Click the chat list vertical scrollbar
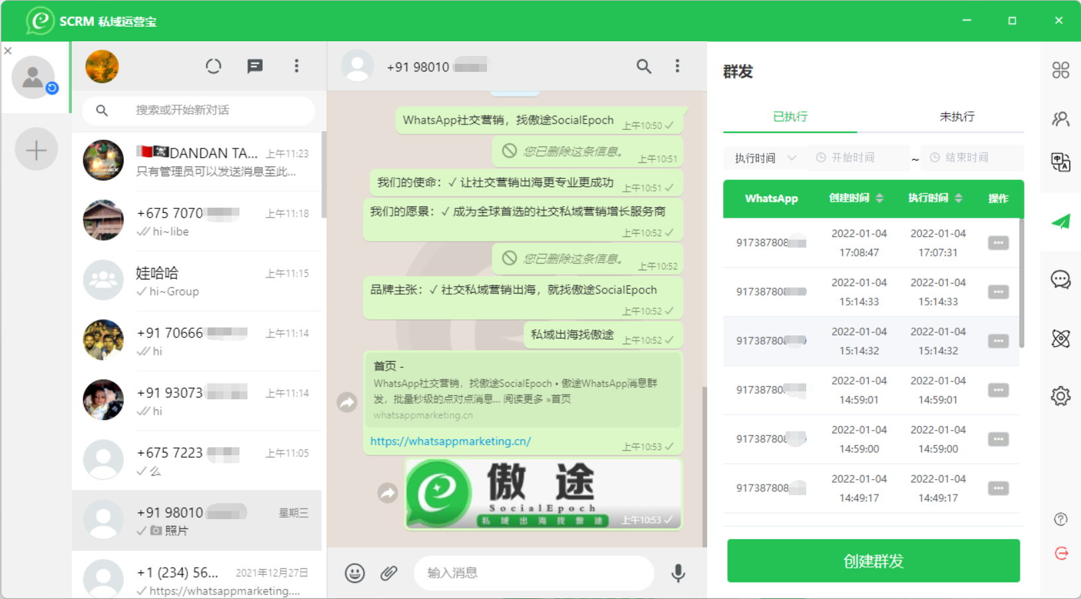1081x599 pixels. [324, 174]
